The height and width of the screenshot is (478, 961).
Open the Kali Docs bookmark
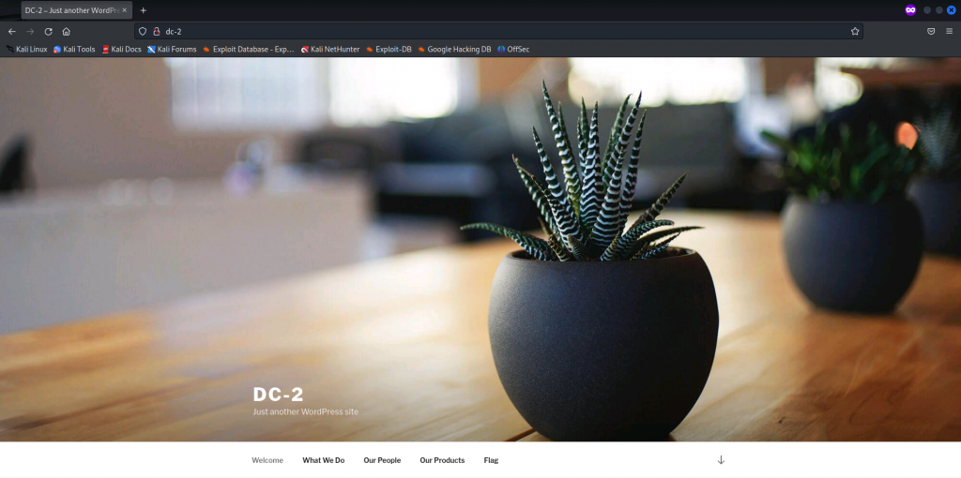[121, 49]
